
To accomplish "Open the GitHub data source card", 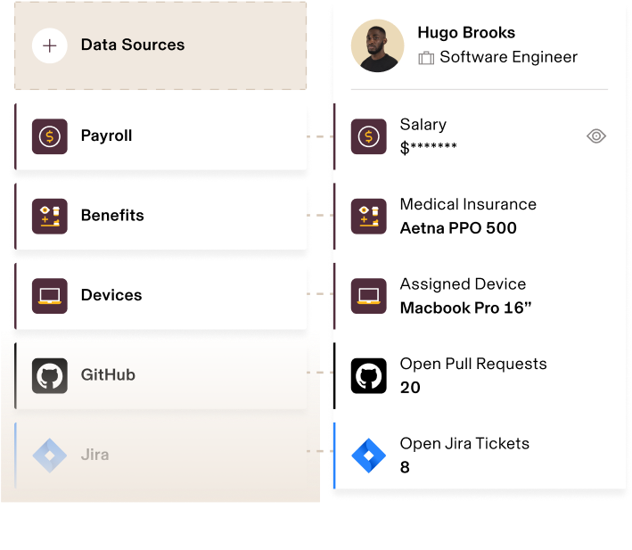I will coord(160,375).
